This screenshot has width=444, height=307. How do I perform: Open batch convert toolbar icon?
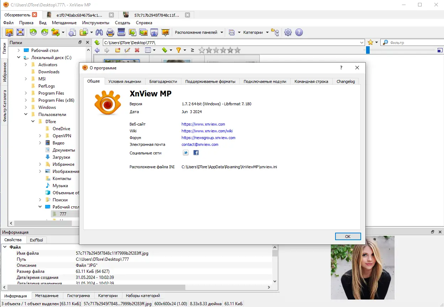[x=132, y=32]
